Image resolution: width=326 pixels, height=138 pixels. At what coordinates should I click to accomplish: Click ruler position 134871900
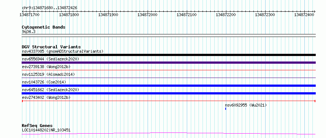[x=108, y=15]
